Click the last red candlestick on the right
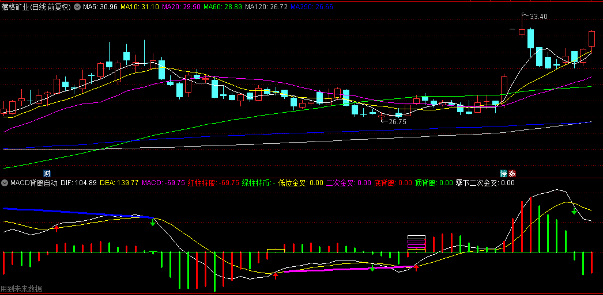 591,39
